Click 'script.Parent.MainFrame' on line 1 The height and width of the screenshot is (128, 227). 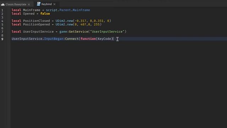point(68,10)
